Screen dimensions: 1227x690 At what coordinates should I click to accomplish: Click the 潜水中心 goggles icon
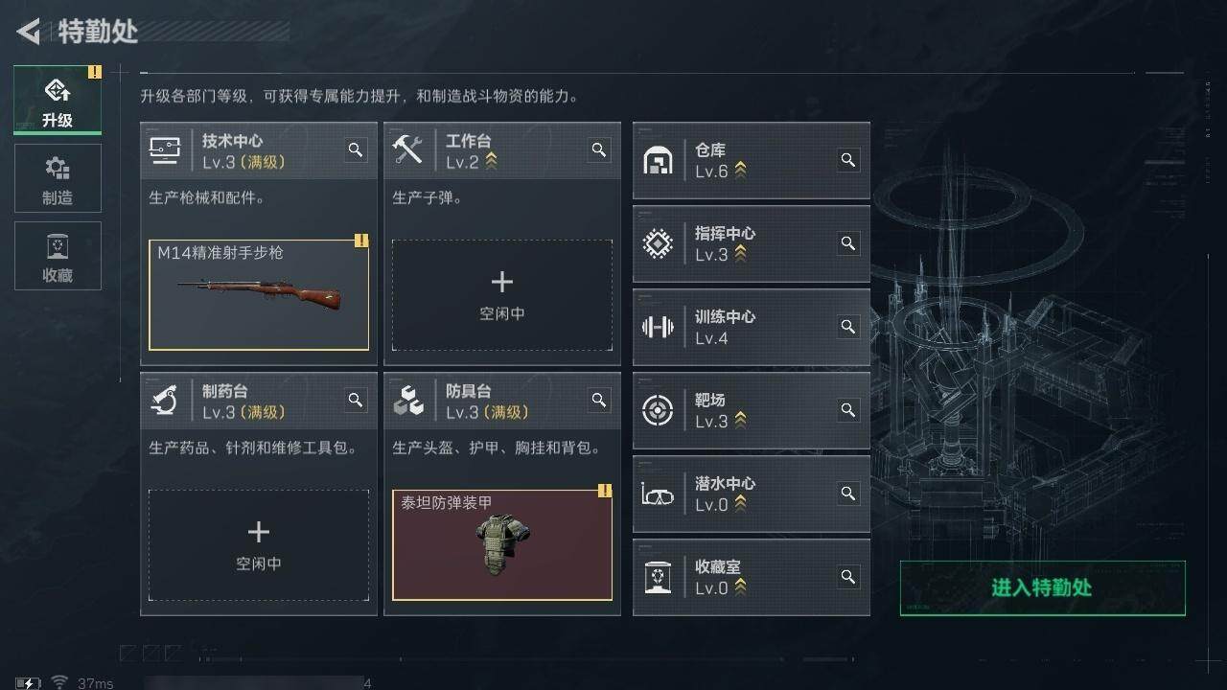pyautogui.click(x=658, y=494)
